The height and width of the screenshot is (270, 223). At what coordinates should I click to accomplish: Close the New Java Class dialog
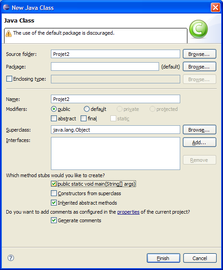[x=215, y=8]
